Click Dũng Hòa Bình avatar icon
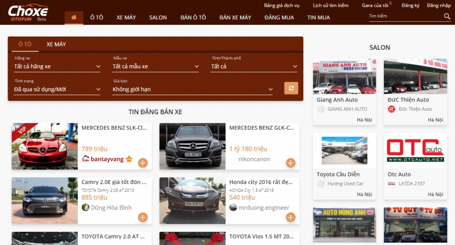455x245 pixels. [85, 207]
